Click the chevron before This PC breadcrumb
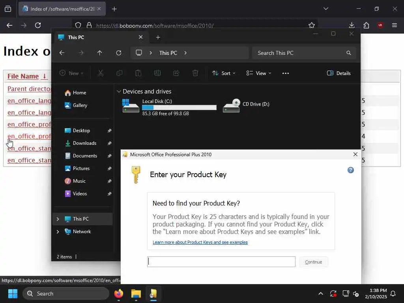The image size is (404, 303). pyautogui.click(x=151, y=53)
